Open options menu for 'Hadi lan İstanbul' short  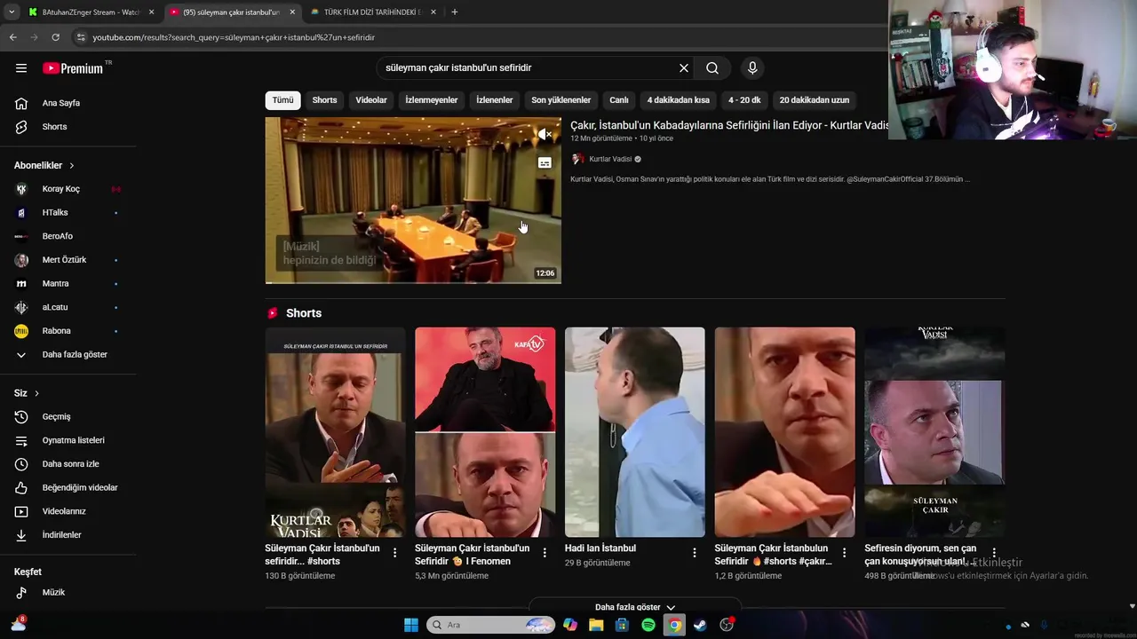point(695,553)
